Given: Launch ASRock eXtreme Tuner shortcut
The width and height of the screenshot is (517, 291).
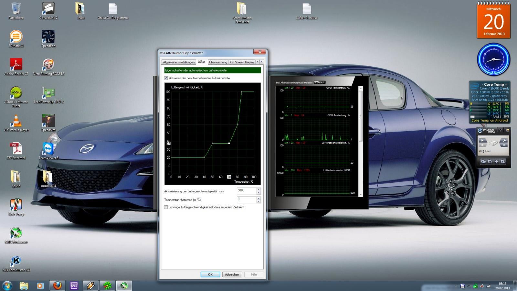Looking at the screenshot, I should [x=16, y=93].
